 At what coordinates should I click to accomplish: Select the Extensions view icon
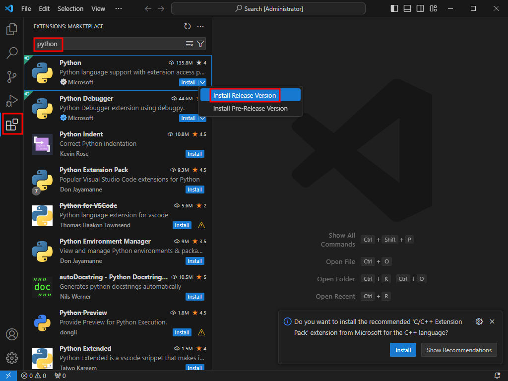pyautogui.click(x=12, y=125)
